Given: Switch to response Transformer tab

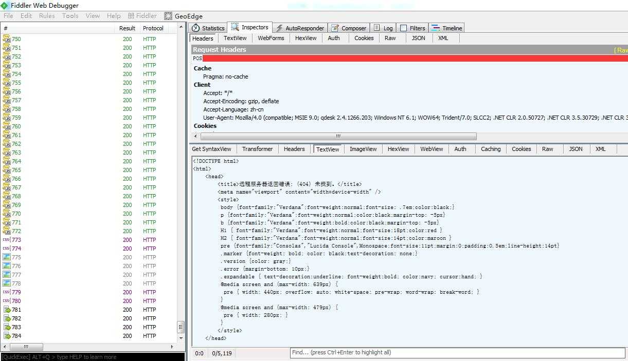Looking at the screenshot, I should (257, 149).
